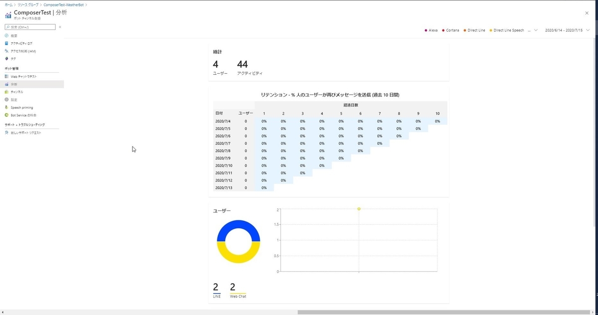598x315 pixels.
Task: Click the yellow data point on users chart
Action: click(359, 209)
